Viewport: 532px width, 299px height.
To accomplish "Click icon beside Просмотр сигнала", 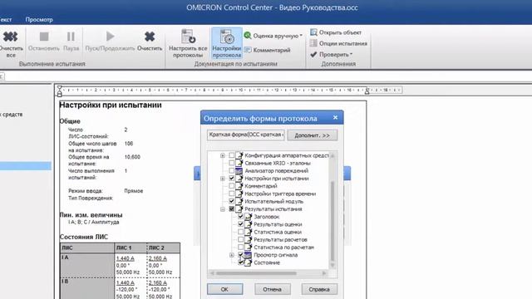I will 249,255.
